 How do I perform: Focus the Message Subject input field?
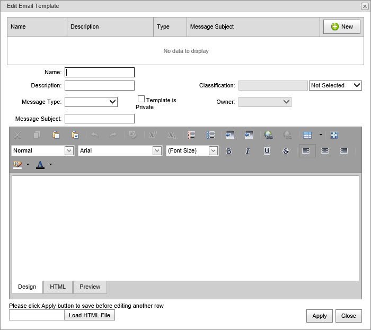coord(100,119)
